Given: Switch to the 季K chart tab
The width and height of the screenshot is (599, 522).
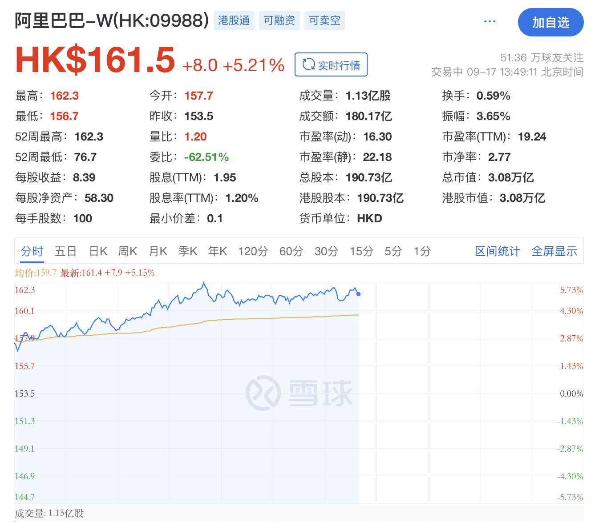Looking at the screenshot, I should coord(188,251).
